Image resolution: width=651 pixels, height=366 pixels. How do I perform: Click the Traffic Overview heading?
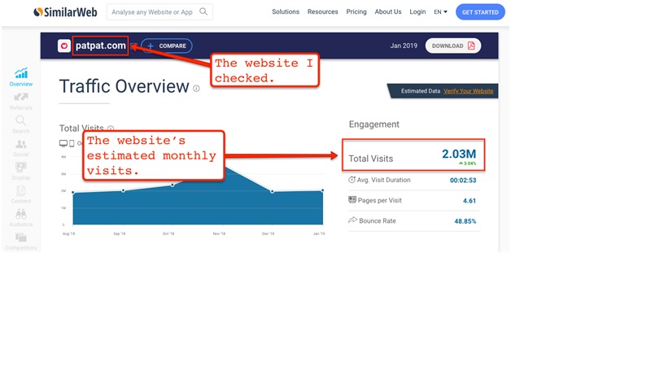click(x=125, y=86)
